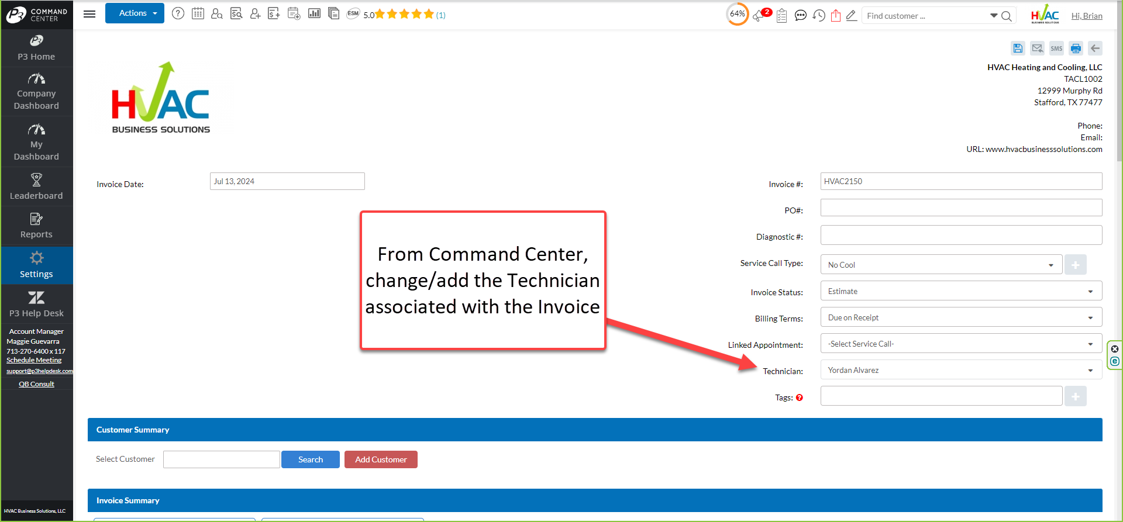The image size is (1123, 522).
Task: Click the Add Customer button
Action: [381, 459]
